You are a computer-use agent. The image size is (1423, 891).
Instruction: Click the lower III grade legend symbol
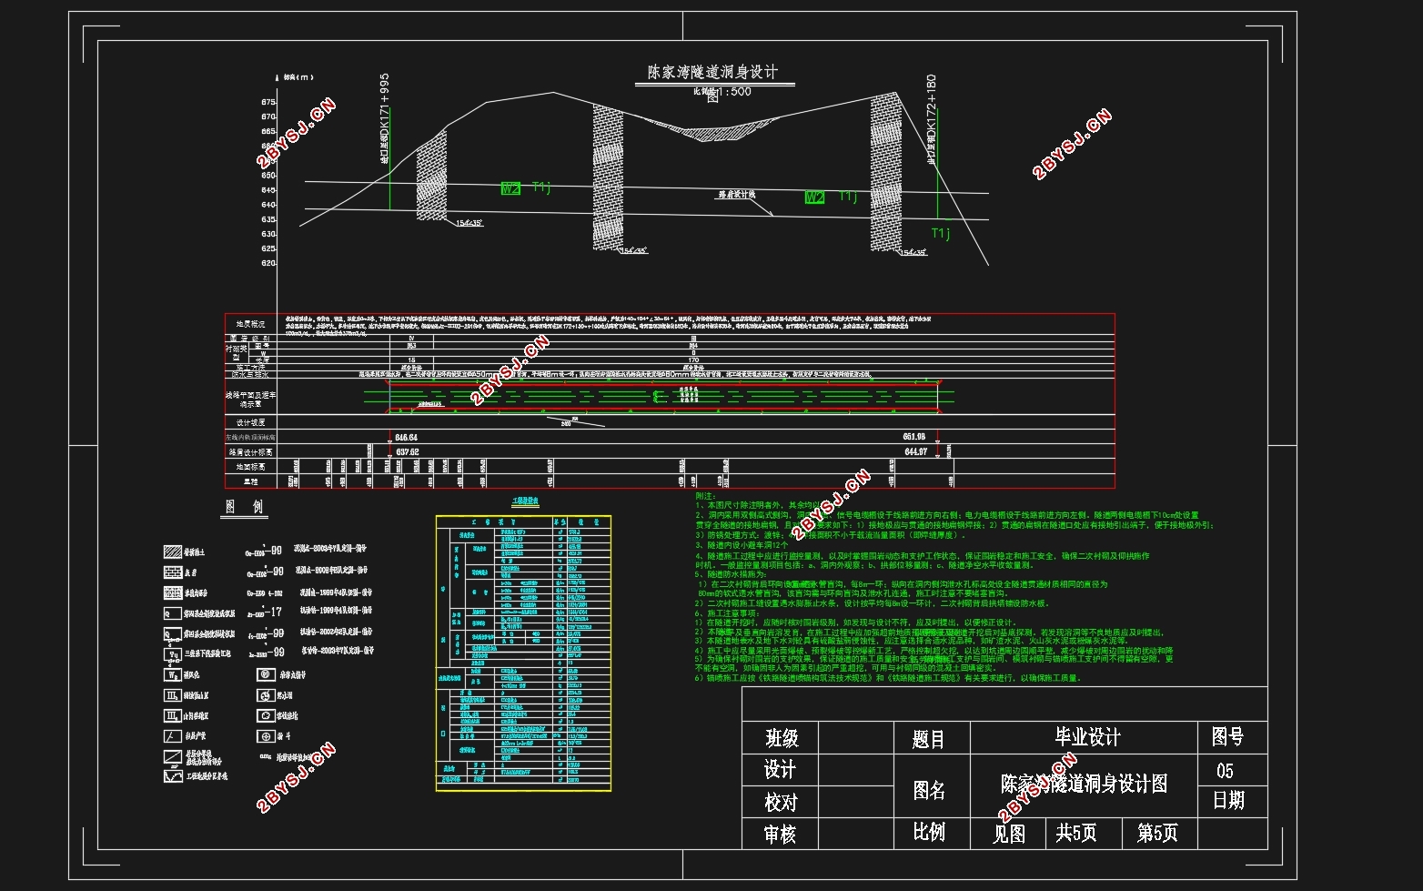coord(173,715)
